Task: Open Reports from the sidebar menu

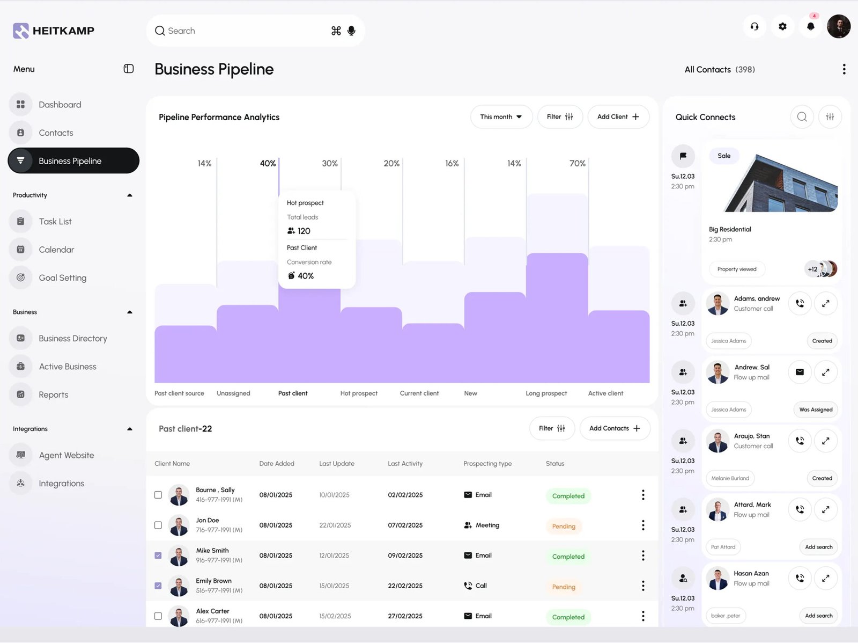Action: tap(53, 394)
